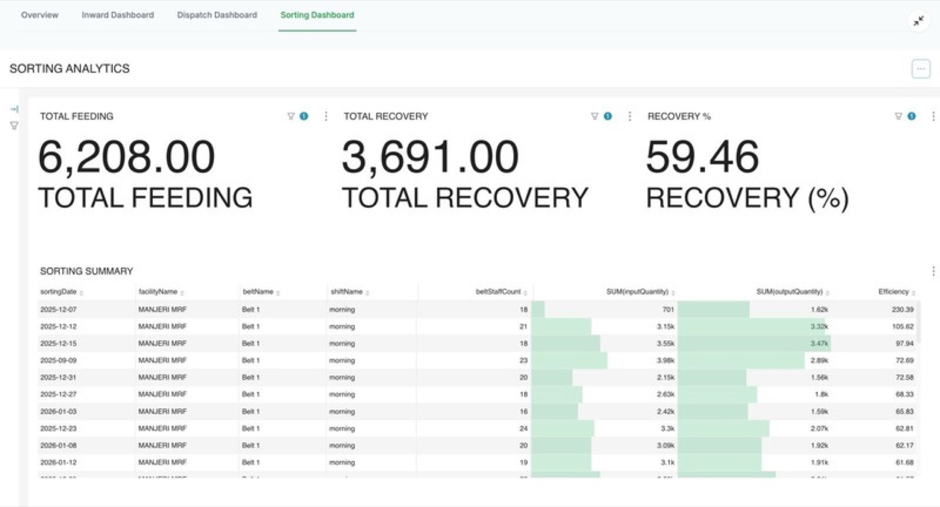This screenshot has width=940, height=507.
Task: Sort table by shiftName column
Action: pyautogui.click(x=350, y=292)
